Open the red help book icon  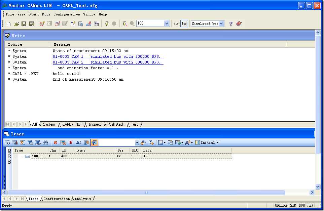(x=239, y=24)
